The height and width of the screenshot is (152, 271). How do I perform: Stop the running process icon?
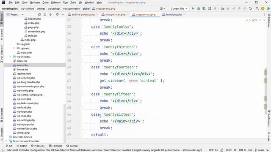pyautogui.click(x=215, y=8)
